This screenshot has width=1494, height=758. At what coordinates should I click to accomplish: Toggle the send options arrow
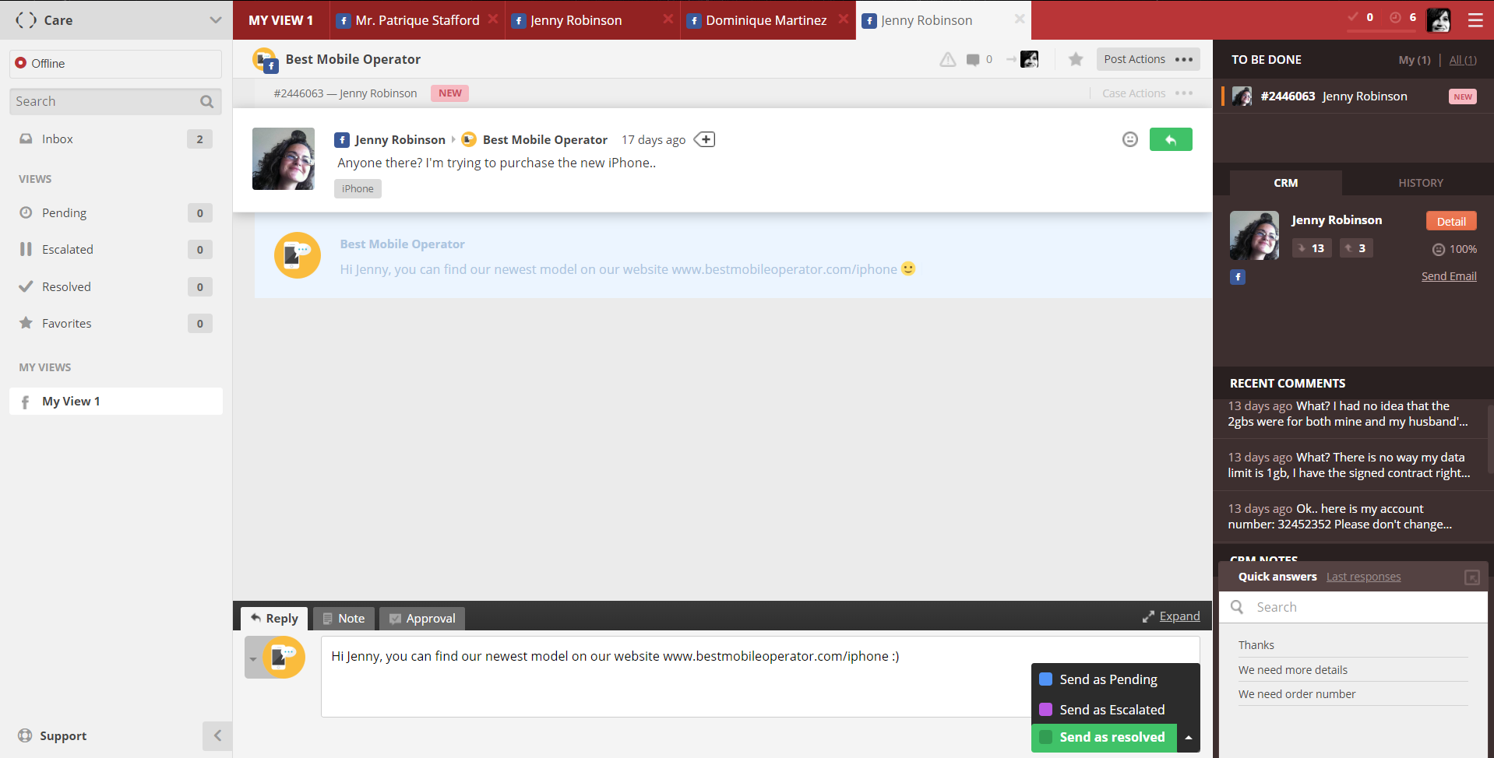(x=1189, y=738)
